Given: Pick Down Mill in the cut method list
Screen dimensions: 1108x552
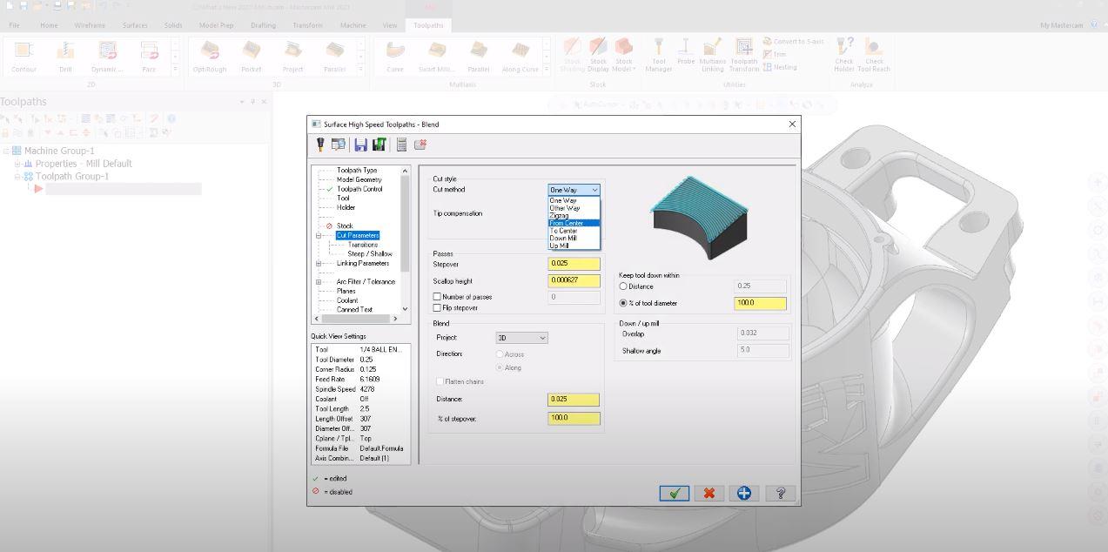Looking at the screenshot, I should pyautogui.click(x=574, y=238).
